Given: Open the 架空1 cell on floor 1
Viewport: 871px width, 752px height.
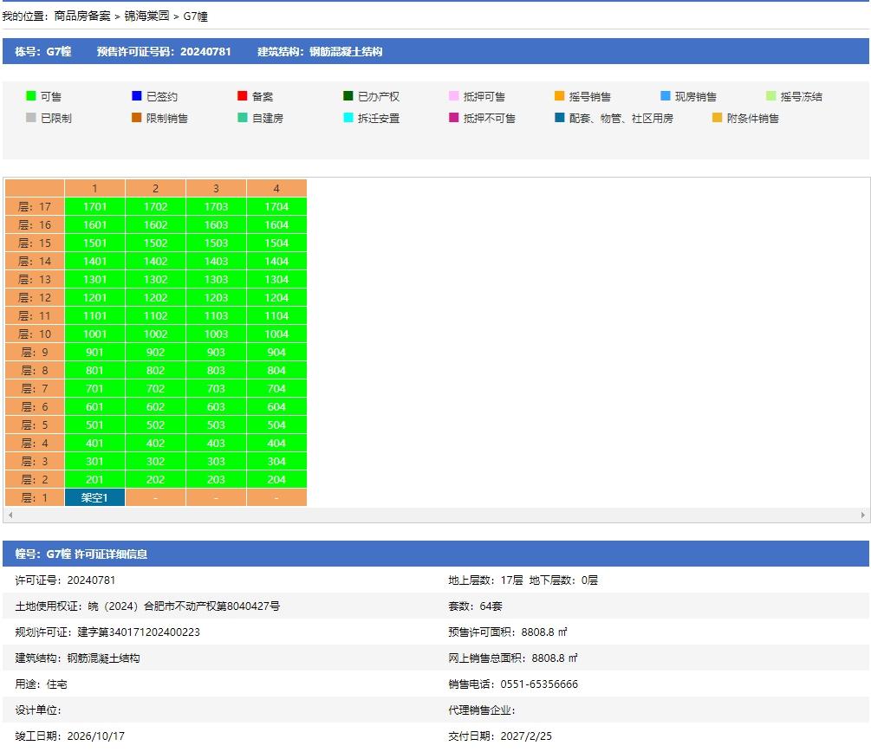Looking at the screenshot, I should 95,497.
